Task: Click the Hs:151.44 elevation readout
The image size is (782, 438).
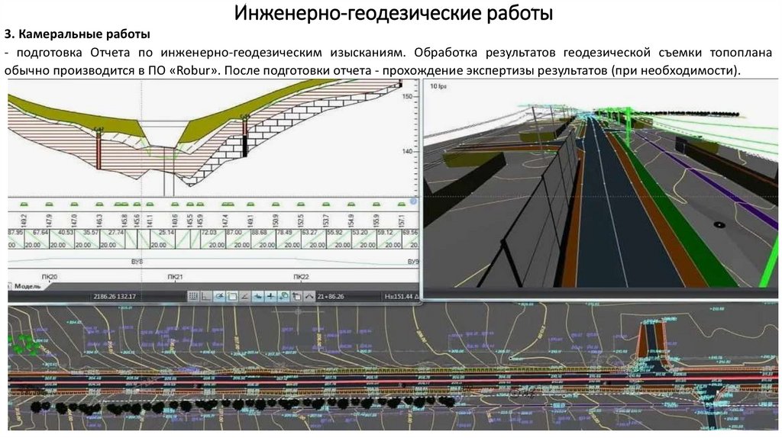Action: coord(399,296)
